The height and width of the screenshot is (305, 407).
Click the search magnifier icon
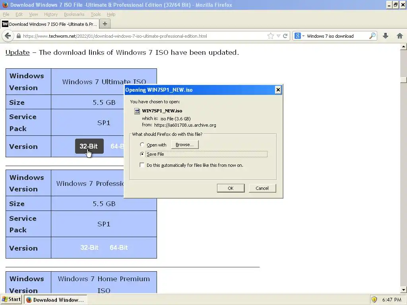(372, 36)
